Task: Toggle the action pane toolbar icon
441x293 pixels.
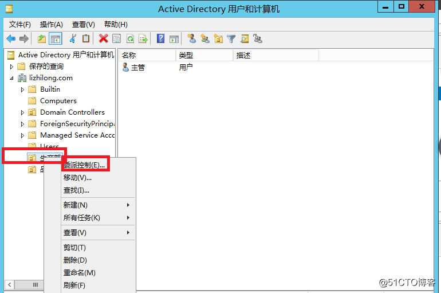Action: 174,39
